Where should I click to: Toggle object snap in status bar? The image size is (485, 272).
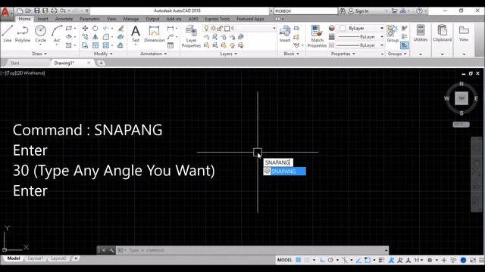[367, 260]
